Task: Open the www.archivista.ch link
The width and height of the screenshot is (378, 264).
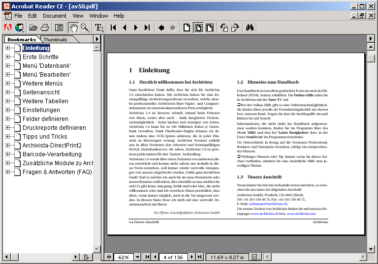Action: coord(265,213)
